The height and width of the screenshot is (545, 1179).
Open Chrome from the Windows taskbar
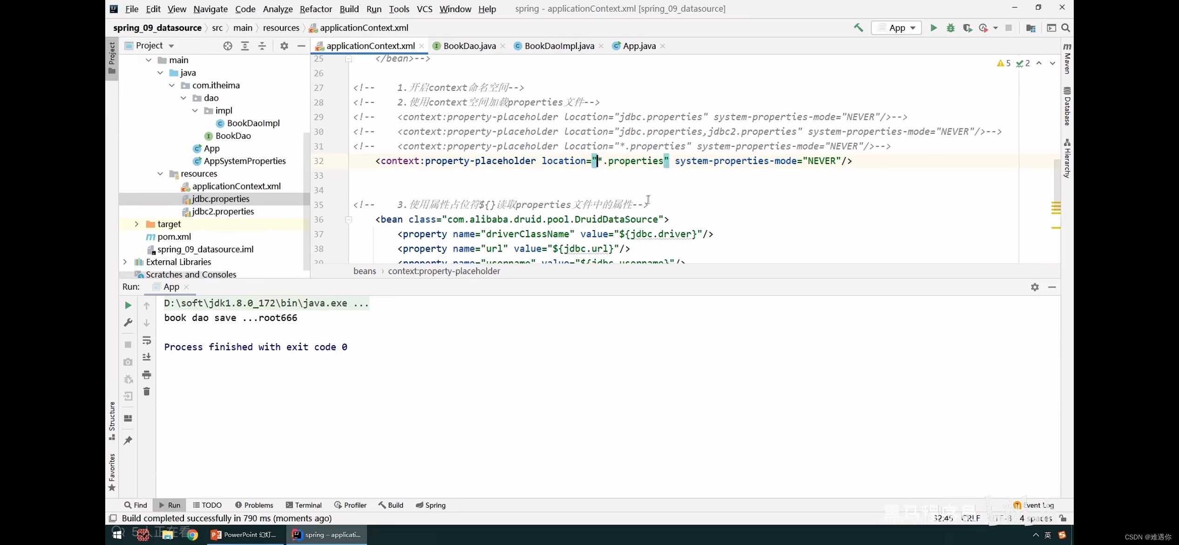click(192, 535)
